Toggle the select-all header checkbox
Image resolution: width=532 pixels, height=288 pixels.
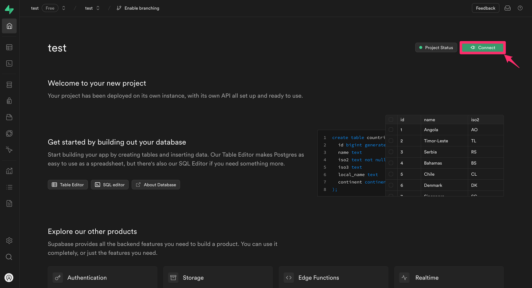pos(391,119)
